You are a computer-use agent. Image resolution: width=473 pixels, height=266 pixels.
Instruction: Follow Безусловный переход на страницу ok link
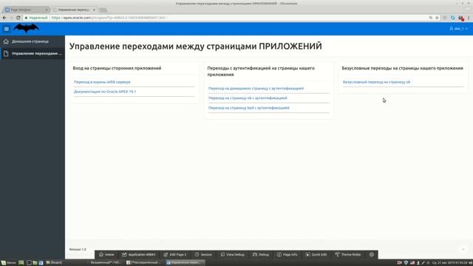point(376,82)
